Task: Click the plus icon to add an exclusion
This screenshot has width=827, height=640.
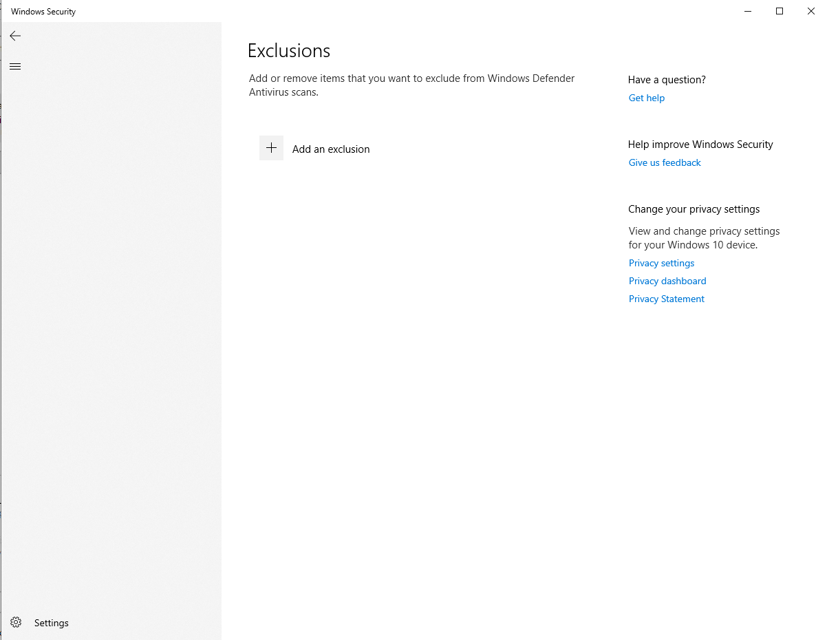Action: [x=271, y=148]
